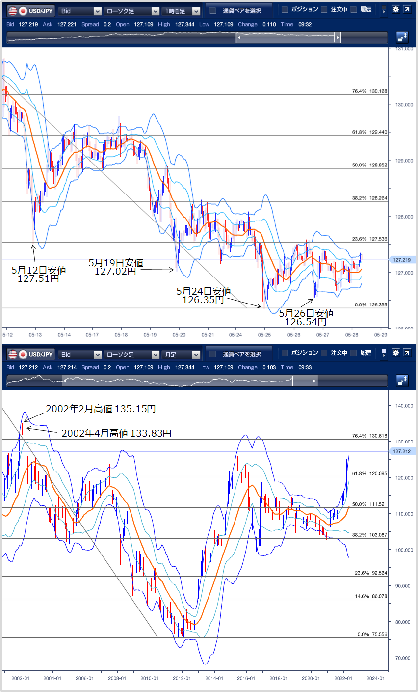The width and height of the screenshot is (418, 692).
Task: Click the 61.8% 120.095 Fibonacci label
Action: pyautogui.click(x=370, y=473)
